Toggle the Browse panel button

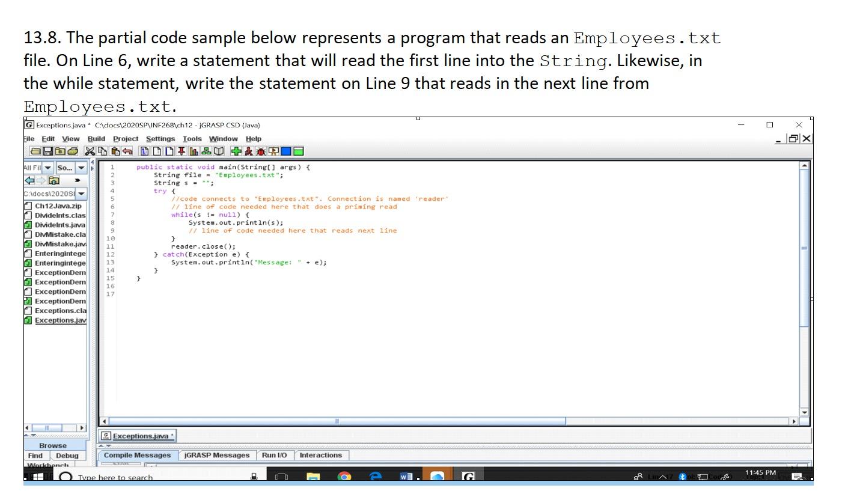[53, 445]
